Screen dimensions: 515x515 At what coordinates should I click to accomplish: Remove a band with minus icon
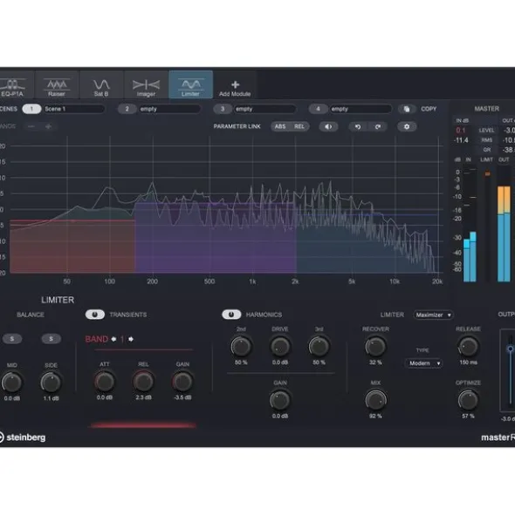(31, 126)
